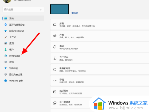Open the 多任务处理 multitasking row

[x=100, y=103]
